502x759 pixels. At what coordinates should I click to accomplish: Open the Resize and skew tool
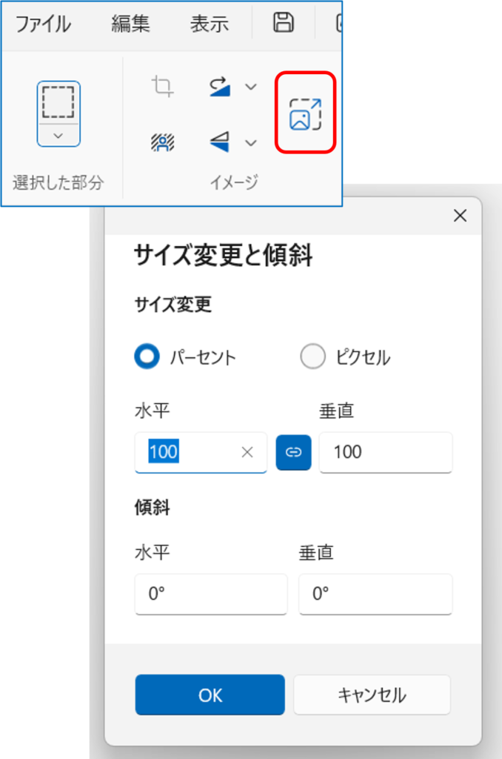pos(306,113)
